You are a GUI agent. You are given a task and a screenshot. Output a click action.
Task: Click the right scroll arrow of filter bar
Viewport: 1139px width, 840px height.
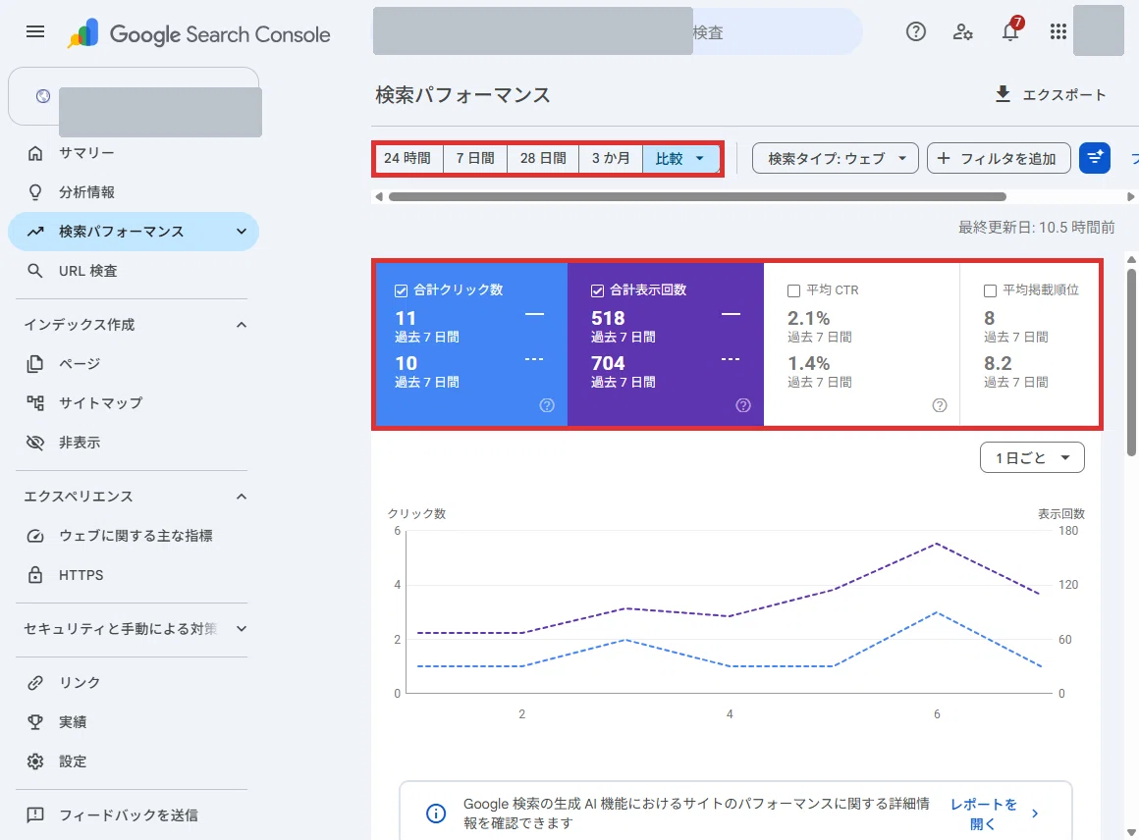[1130, 196]
